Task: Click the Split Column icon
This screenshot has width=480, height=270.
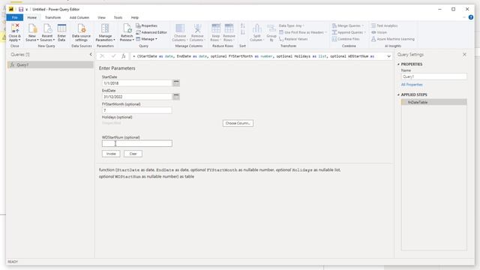Action: point(256,28)
